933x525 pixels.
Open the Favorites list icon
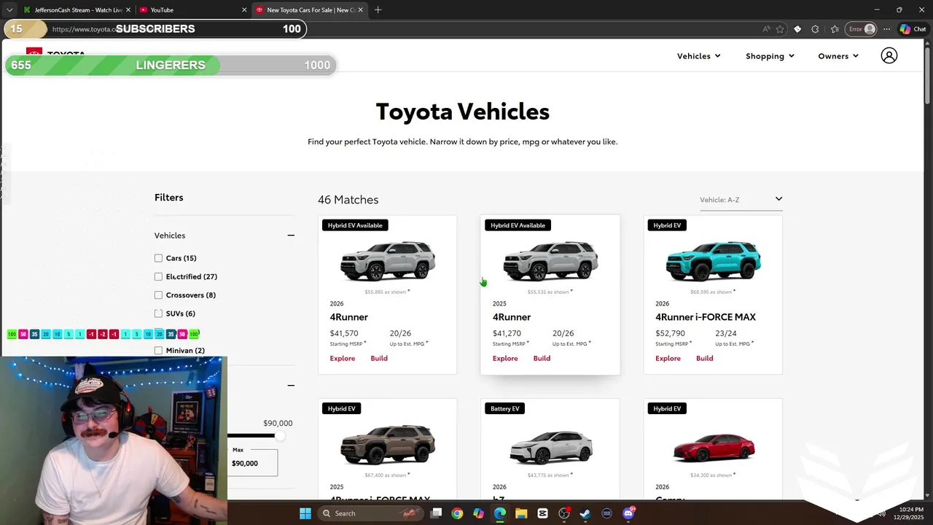coord(835,29)
